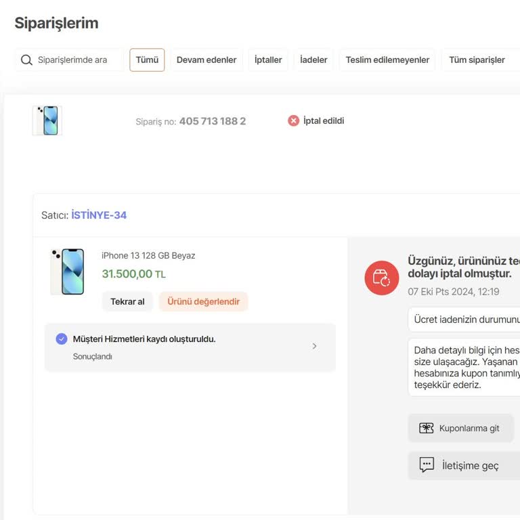Click Ürünü değerlendir button

(x=203, y=301)
